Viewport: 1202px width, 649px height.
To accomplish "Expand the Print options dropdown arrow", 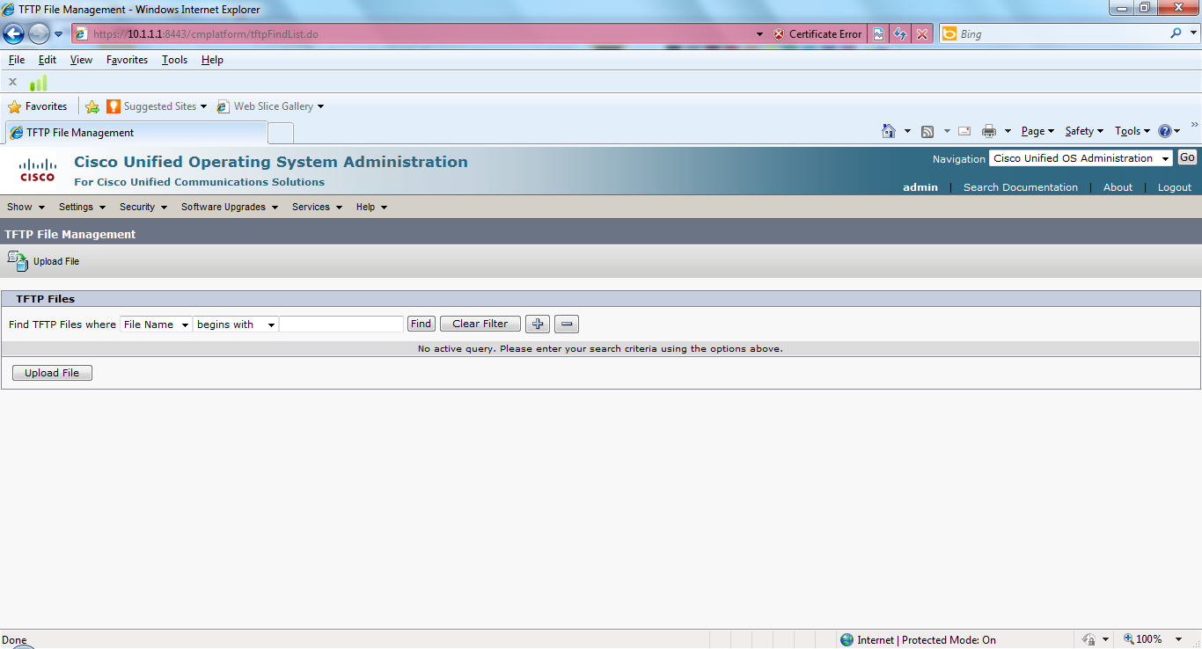I will tap(1008, 131).
